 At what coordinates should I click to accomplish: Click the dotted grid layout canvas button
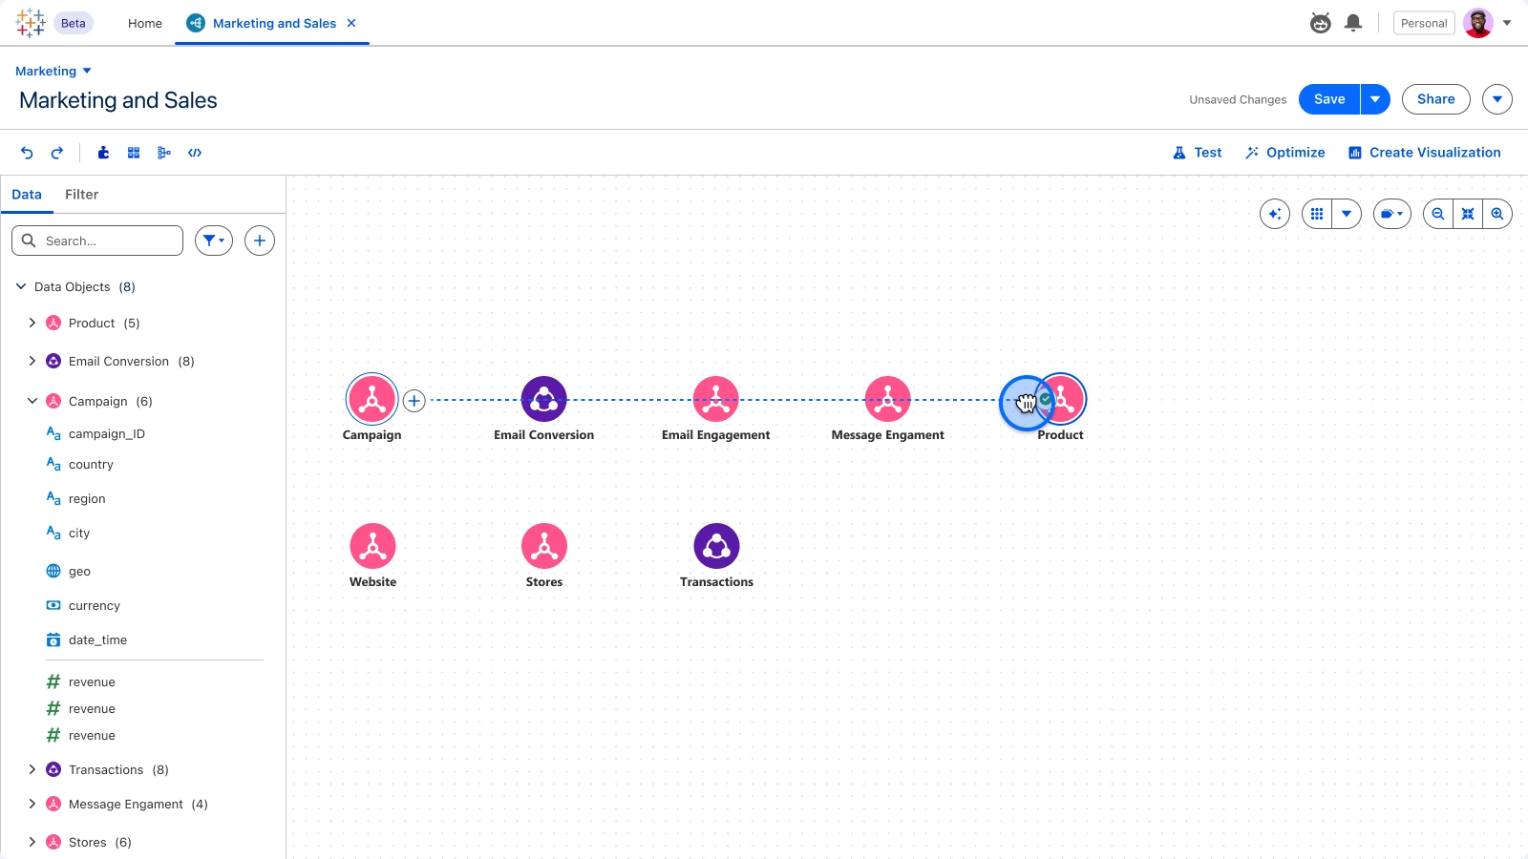1317,214
